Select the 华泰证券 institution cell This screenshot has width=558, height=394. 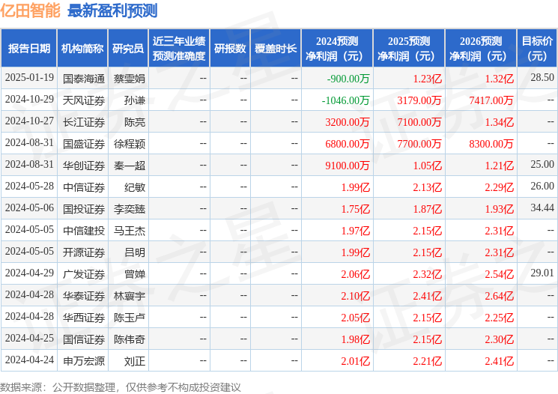(x=84, y=296)
